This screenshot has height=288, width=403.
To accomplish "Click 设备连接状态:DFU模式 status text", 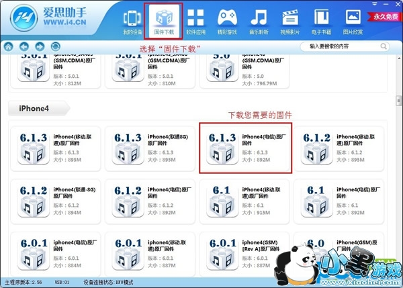I will point(108,283).
